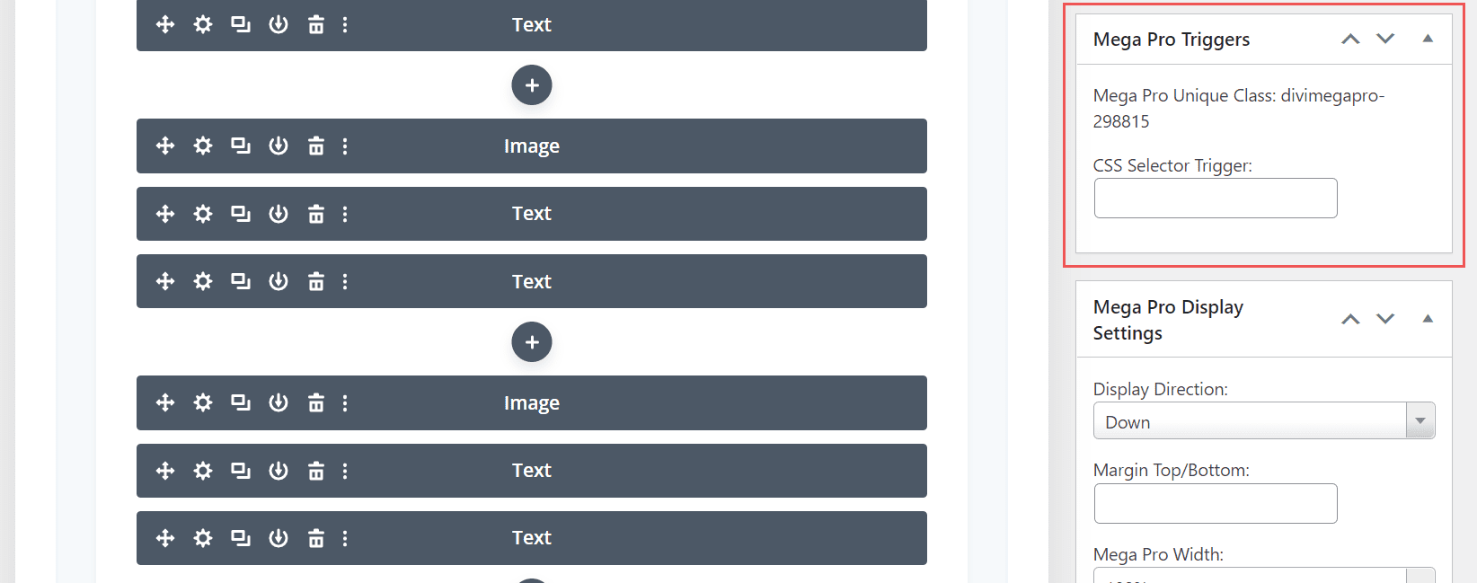Collapse the Mega Pro Display Settings panel
The width and height of the screenshot is (1477, 583).
1428,318
